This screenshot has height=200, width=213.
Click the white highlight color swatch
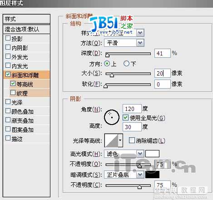click(x=152, y=154)
